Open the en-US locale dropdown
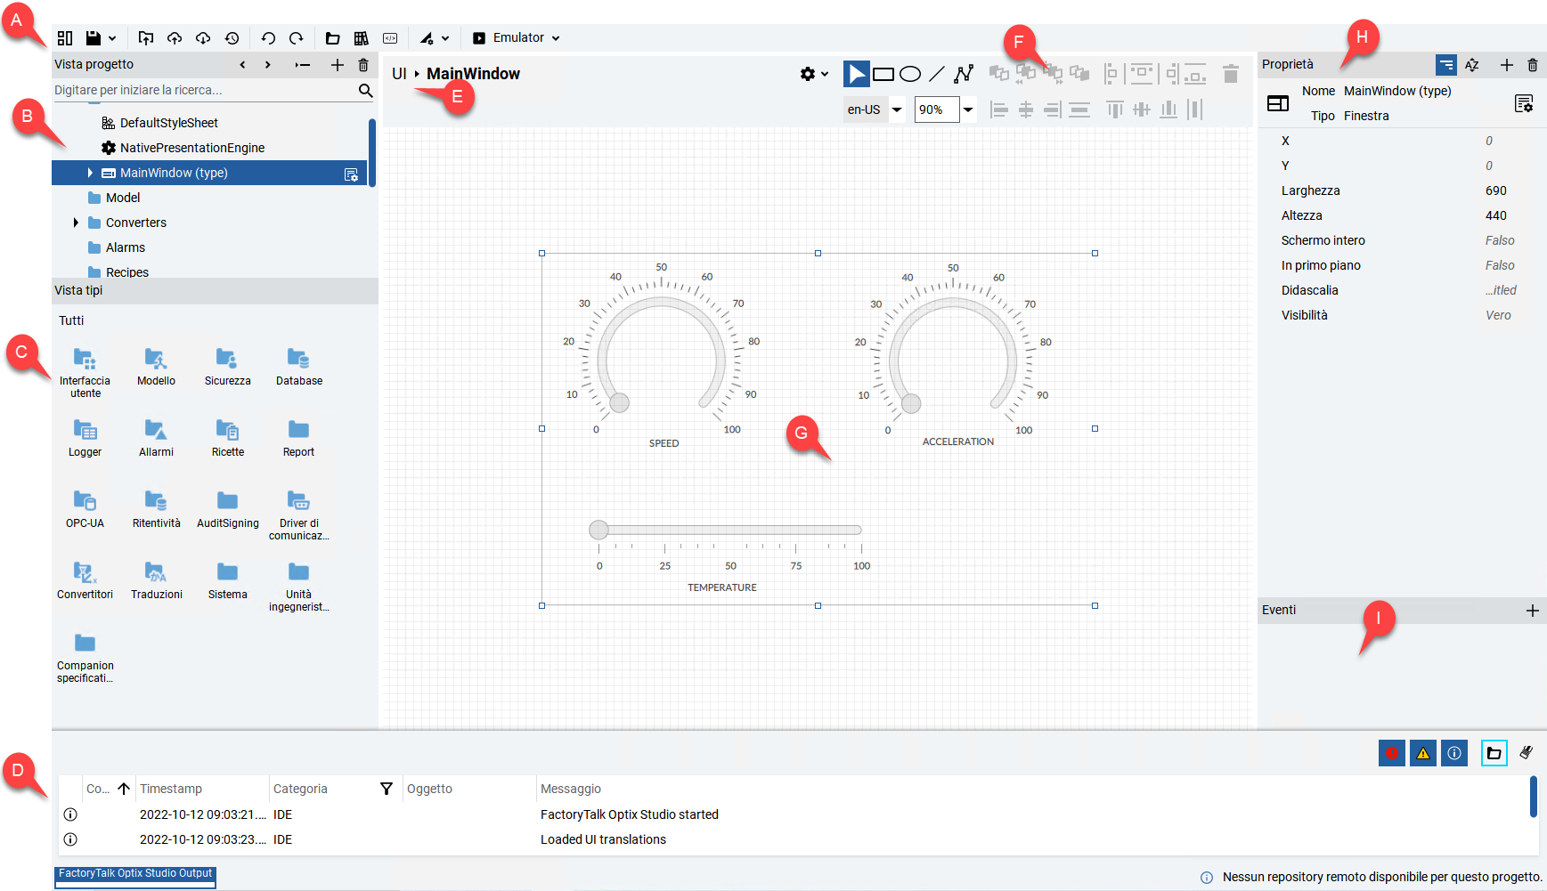Image resolution: width=1547 pixels, height=891 pixels. click(x=897, y=109)
